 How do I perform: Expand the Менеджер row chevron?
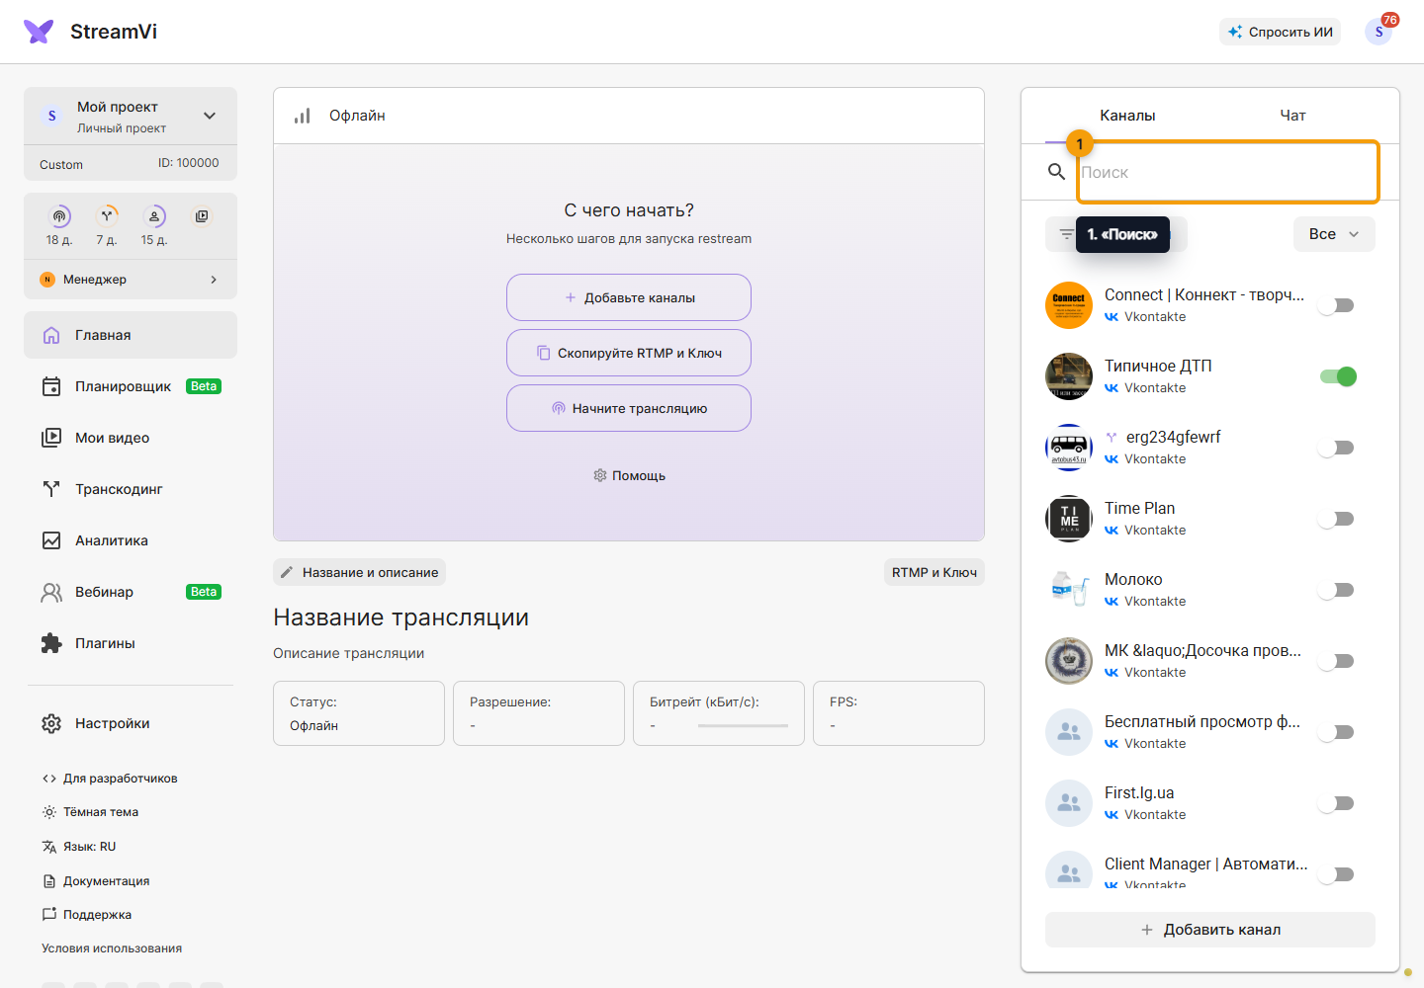(214, 280)
